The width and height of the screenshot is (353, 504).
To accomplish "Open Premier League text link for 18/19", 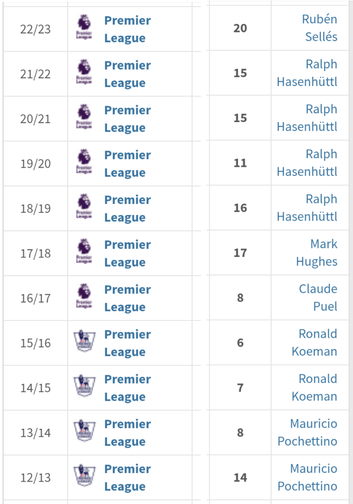I will 127,209.
